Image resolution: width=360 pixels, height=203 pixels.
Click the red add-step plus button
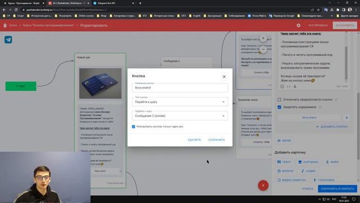pyautogui.click(x=263, y=186)
